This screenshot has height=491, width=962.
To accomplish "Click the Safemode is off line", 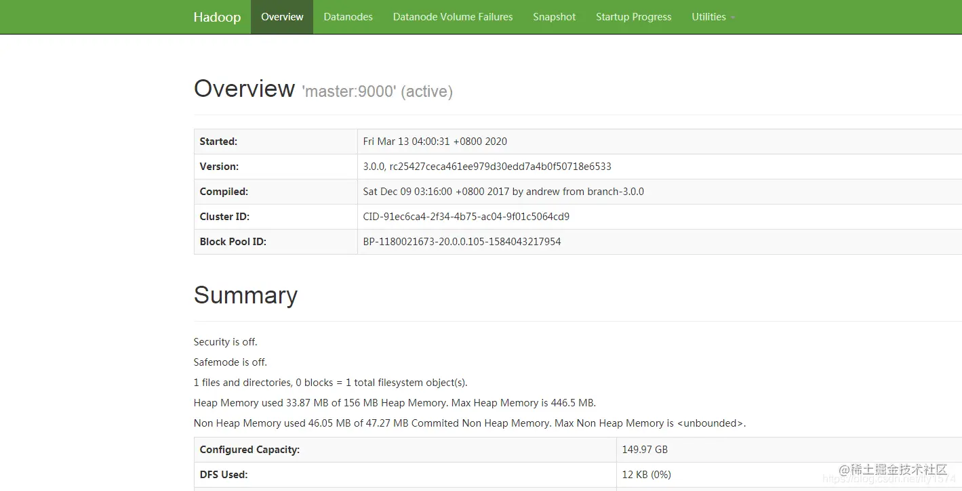I will [x=231, y=362].
